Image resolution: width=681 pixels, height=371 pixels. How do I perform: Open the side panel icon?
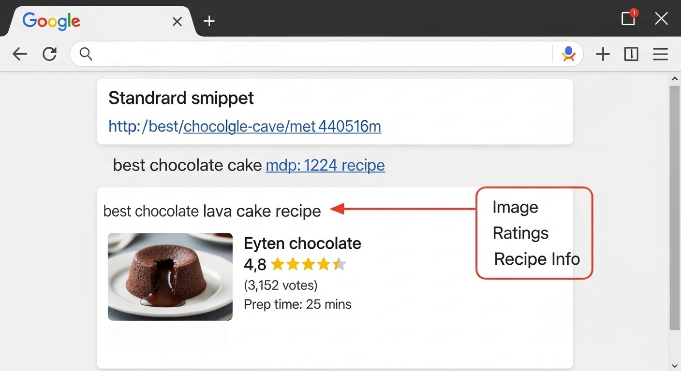pos(631,54)
